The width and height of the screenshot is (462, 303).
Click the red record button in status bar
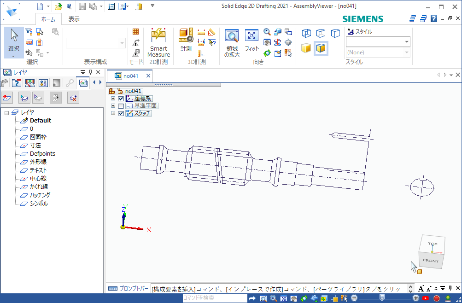(x=437, y=298)
